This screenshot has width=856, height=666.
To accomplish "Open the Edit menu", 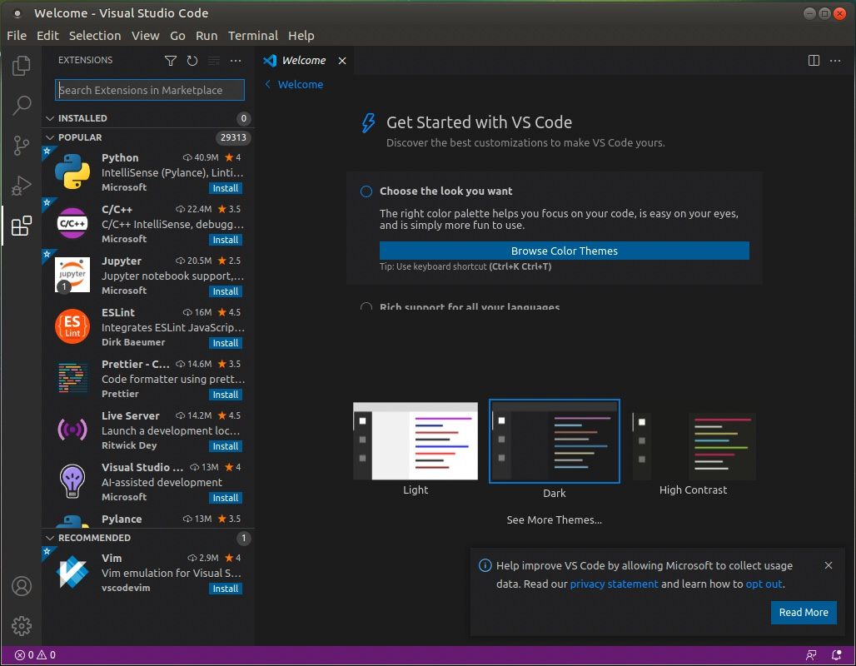I will 47,36.
